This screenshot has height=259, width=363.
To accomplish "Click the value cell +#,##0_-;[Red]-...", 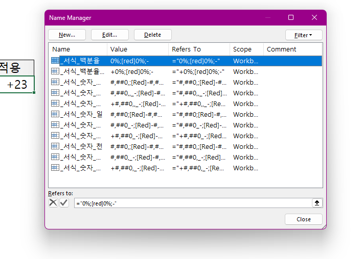I will click(x=137, y=136).
